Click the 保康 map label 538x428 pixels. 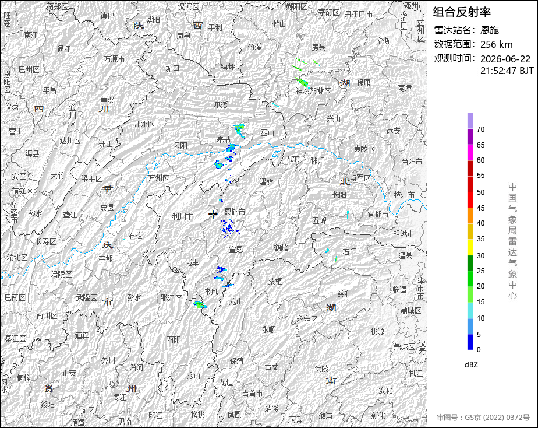(x=364, y=82)
